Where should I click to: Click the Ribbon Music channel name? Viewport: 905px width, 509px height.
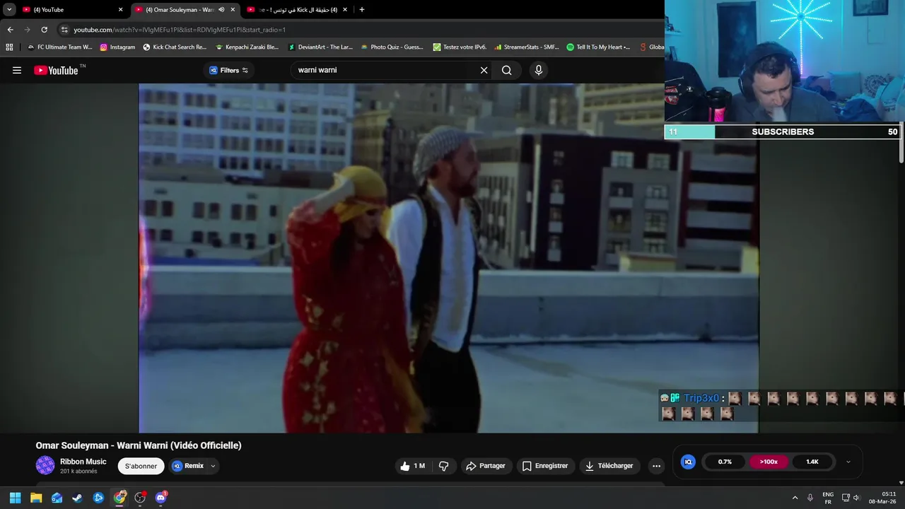(x=83, y=462)
